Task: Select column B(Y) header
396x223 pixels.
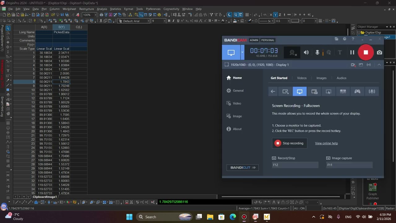Action: (62, 27)
